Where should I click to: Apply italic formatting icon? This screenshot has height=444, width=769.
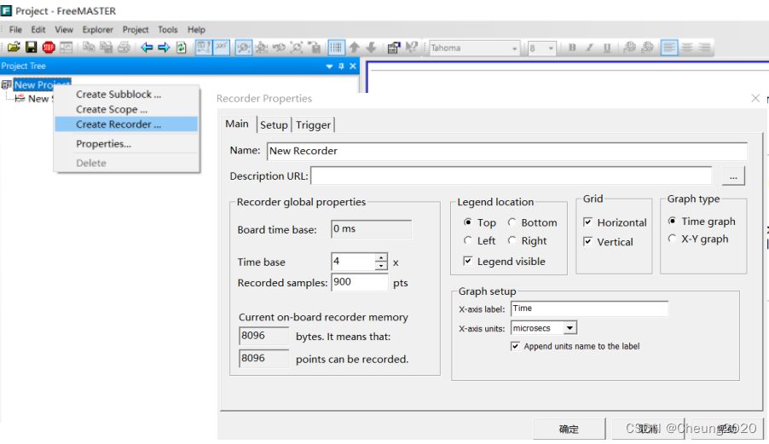(589, 48)
